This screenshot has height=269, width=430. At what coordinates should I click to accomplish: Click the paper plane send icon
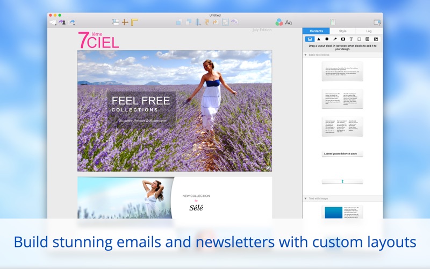click(x=53, y=23)
